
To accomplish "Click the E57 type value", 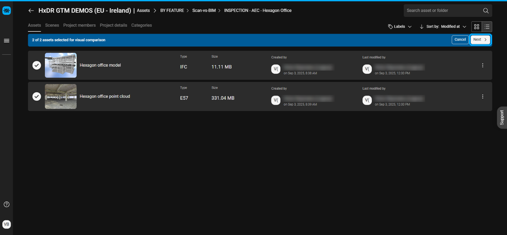I will (184, 98).
